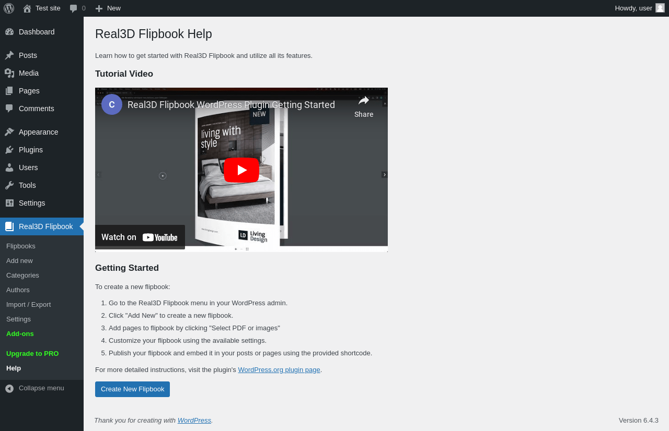Click the Media library icon
Viewport: 669px width, 431px height.
pos(9,73)
